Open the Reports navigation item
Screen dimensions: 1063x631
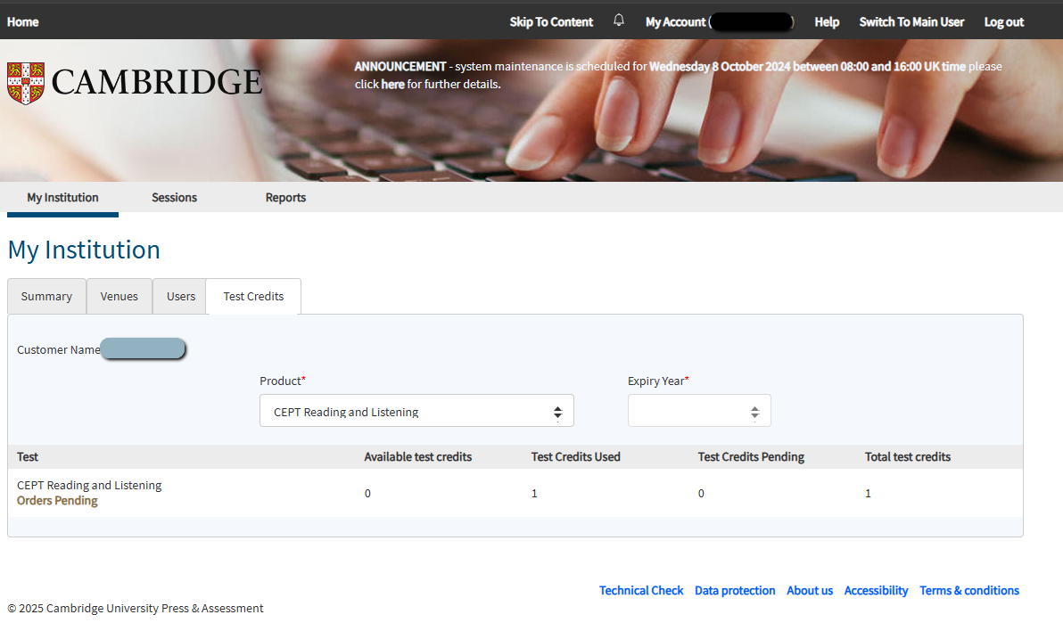[x=285, y=198]
